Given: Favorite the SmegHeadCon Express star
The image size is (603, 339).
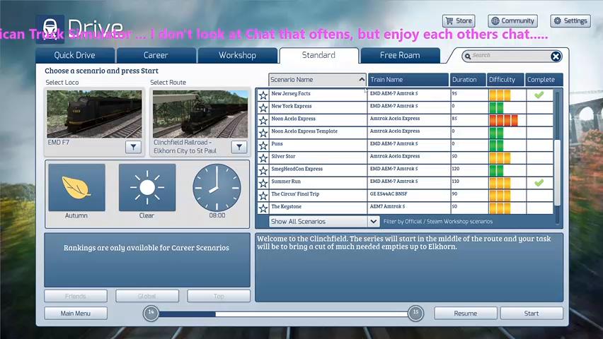Looking at the screenshot, I should pos(263,170).
